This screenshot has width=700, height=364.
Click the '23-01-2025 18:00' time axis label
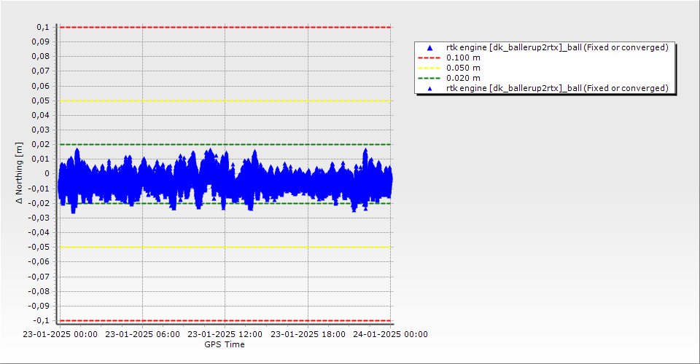point(308,334)
